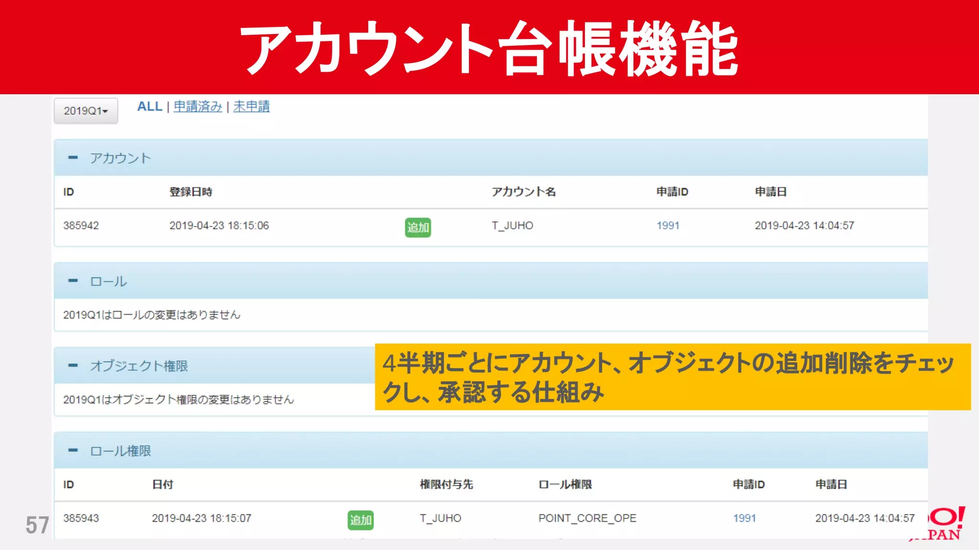Select the ALL filter
Screen dimensions: 979x550
[x=150, y=106]
